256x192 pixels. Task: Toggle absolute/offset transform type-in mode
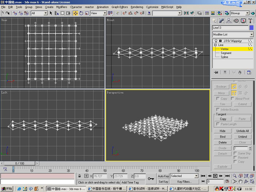click(x=86, y=176)
